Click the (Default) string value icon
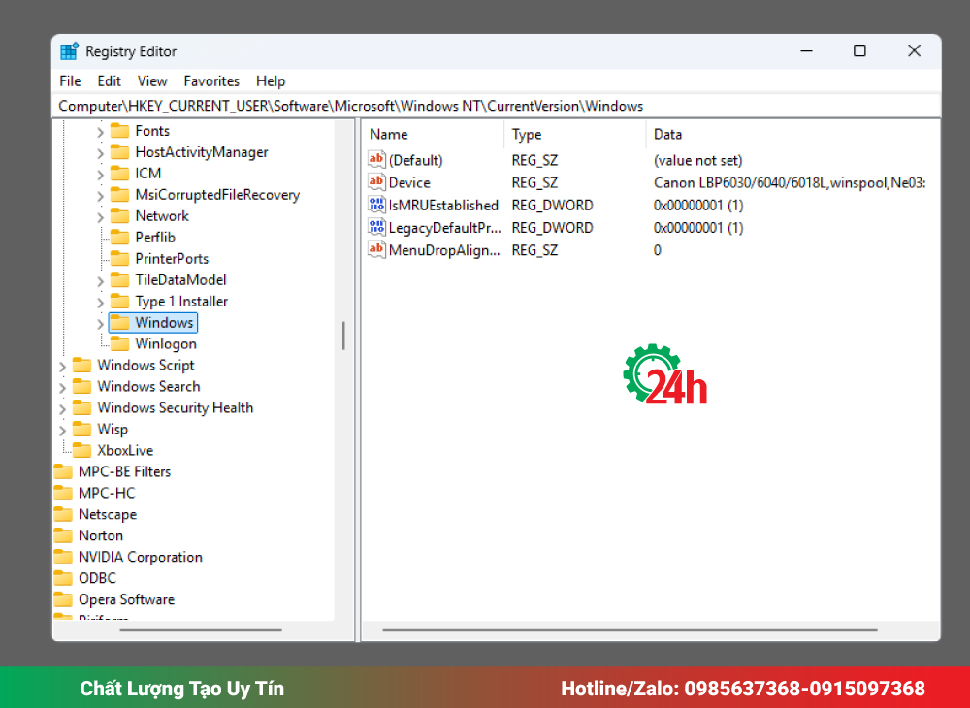 376,159
